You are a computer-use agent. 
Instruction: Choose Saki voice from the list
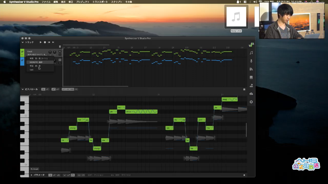(40, 70)
